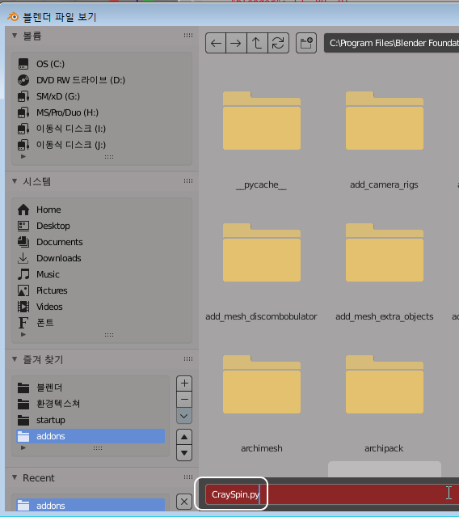Click the Blender logo in title bar
Screen dimensions: 459x517
[x=13, y=16]
